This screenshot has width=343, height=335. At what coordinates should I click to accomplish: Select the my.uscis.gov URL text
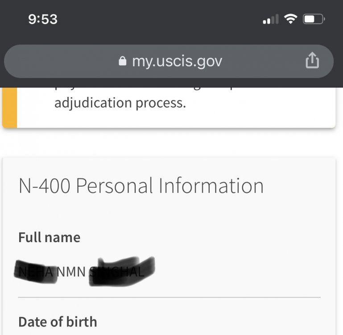point(177,61)
